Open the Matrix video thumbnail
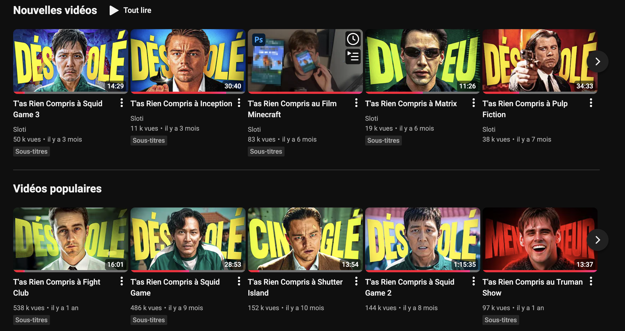This screenshot has height=331, width=625. point(422,61)
